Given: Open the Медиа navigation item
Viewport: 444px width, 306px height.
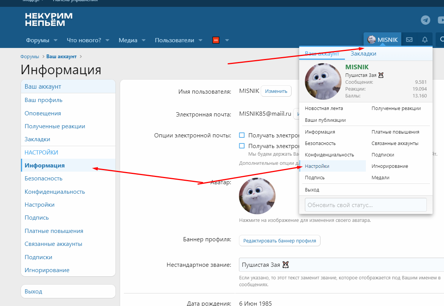Looking at the screenshot, I should [x=128, y=40].
